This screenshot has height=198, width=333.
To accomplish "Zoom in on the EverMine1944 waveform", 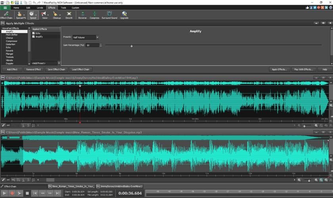I will pos(316,126).
